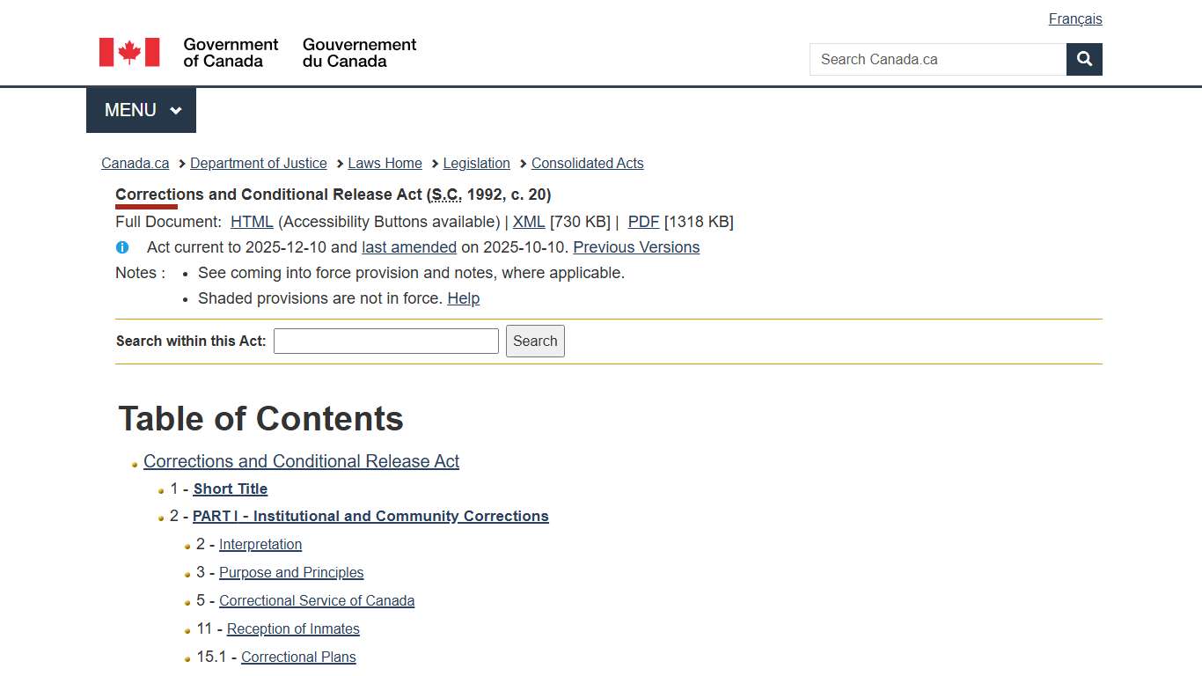Expand the MENU dropdown
This screenshot has width=1202, height=676.
coord(140,109)
